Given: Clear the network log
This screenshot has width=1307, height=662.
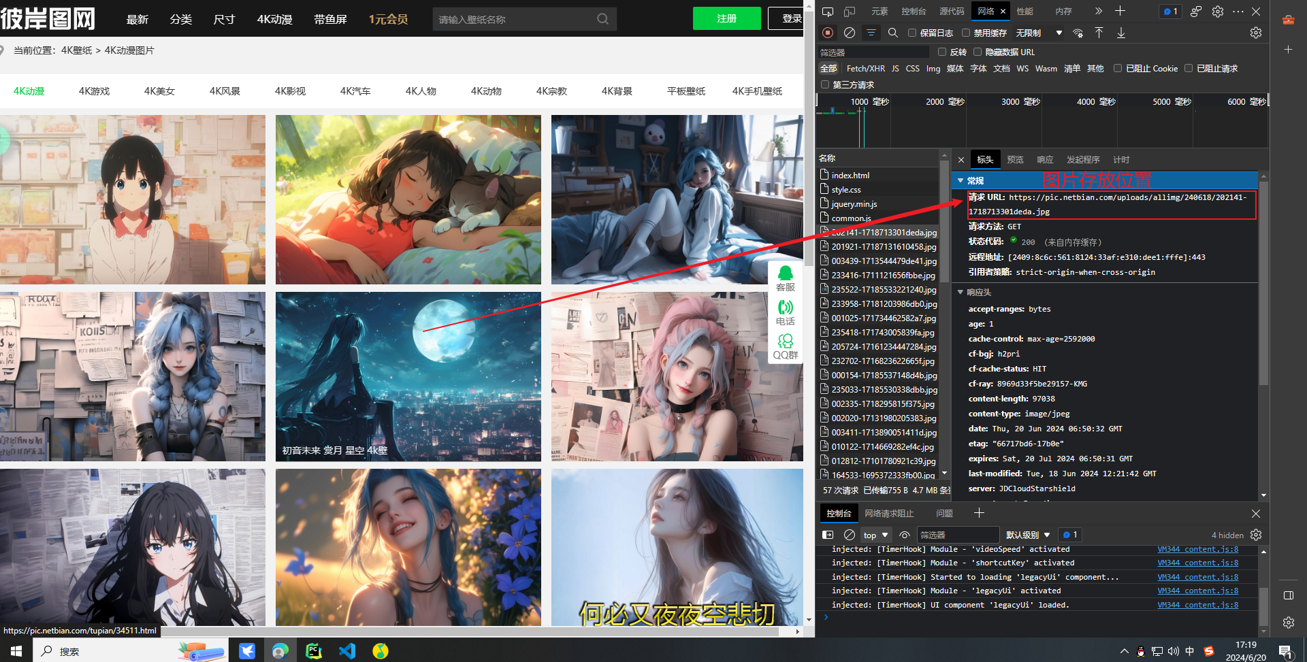Looking at the screenshot, I should [850, 33].
